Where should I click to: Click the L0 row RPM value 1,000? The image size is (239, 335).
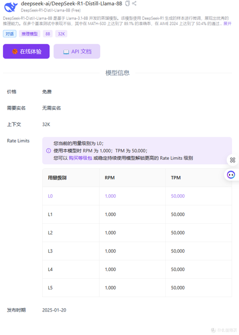tap(110, 196)
